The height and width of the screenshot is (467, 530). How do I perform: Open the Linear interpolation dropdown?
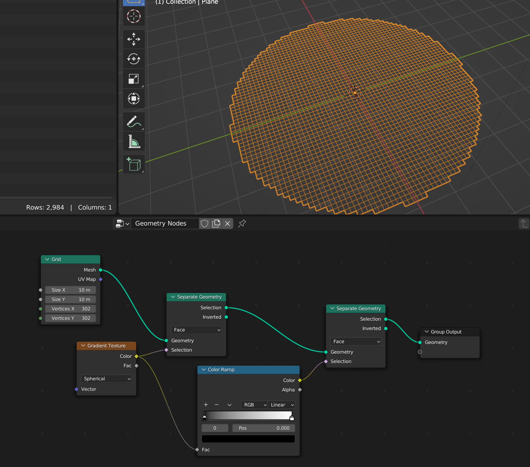point(282,405)
